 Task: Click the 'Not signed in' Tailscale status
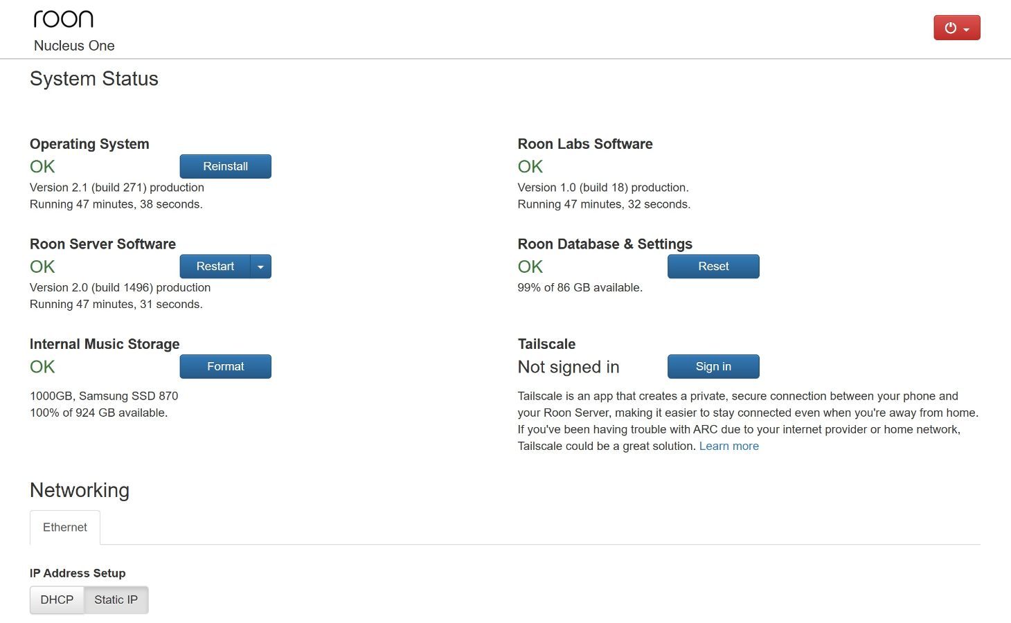coord(569,367)
